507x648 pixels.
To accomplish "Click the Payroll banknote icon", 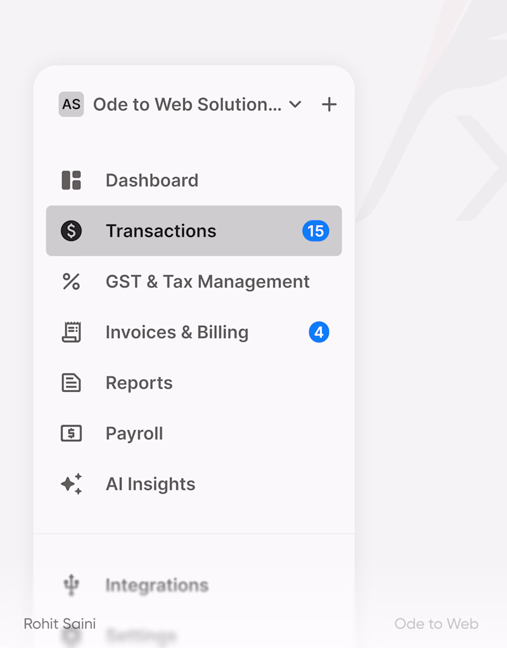I will 71,434.
